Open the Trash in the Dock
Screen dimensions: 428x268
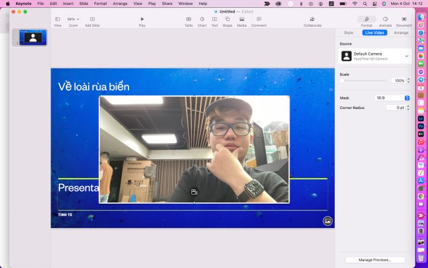pos(421,258)
